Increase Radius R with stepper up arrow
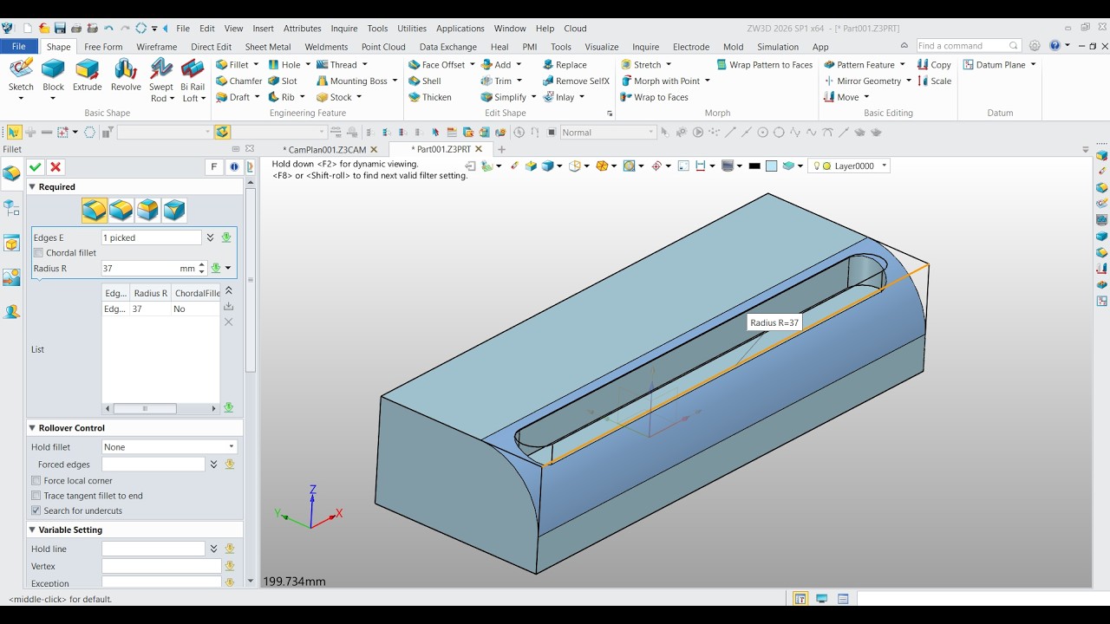This screenshot has height=624, width=1110. click(x=202, y=265)
